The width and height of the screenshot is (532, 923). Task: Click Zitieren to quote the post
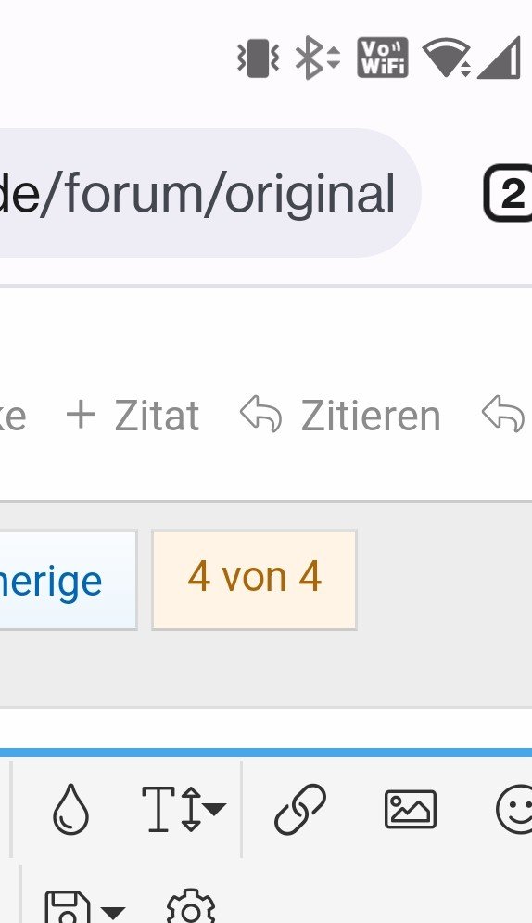(x=340, y=416)
